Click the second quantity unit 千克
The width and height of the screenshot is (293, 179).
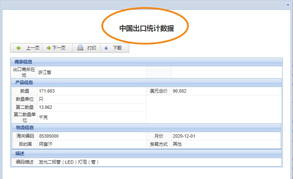[43, 117]
